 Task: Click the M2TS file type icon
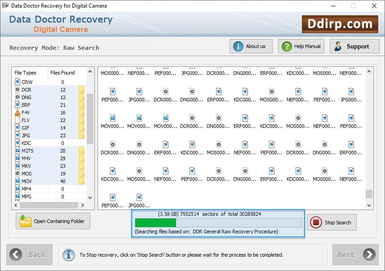[x=18, y=150]
